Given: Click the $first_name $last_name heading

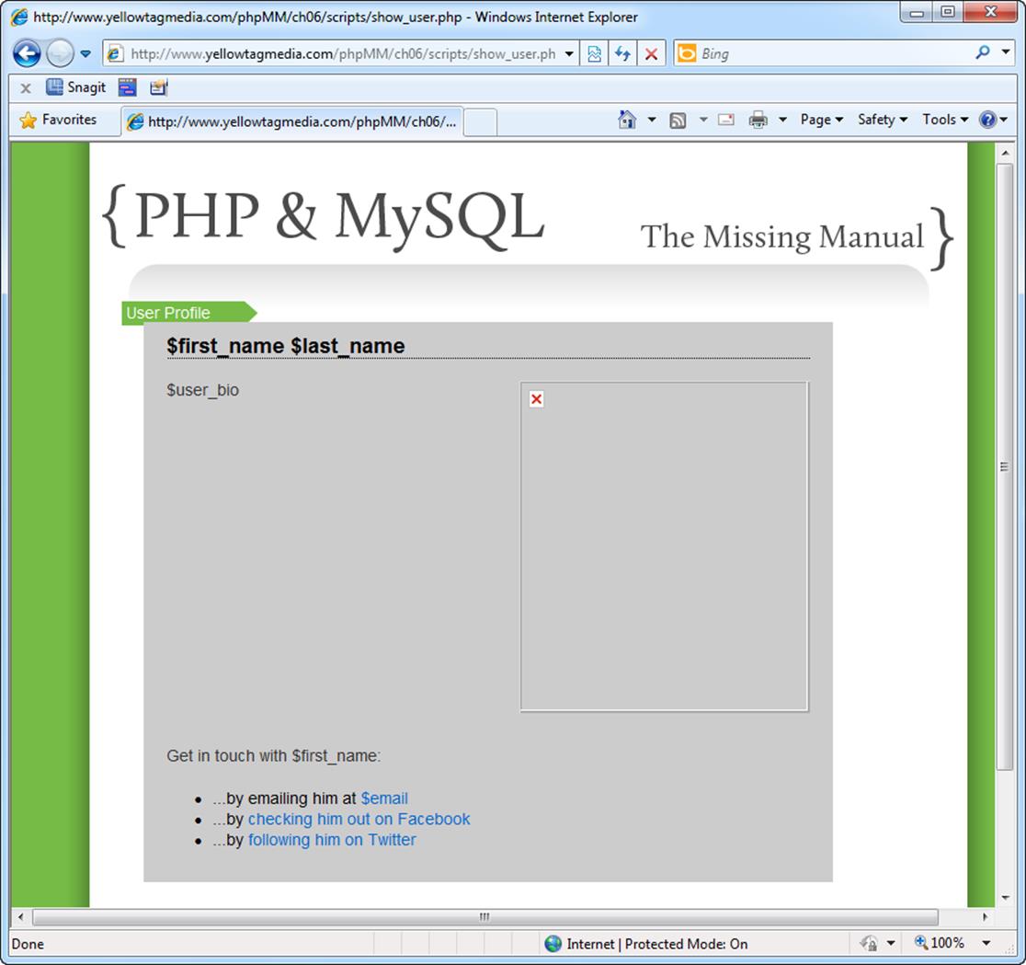Looking at the screenshot, I should 285,346.
